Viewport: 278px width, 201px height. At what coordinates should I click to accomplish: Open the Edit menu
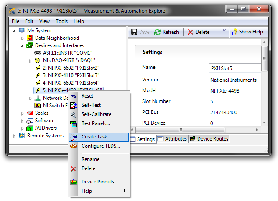click(29, 21)
